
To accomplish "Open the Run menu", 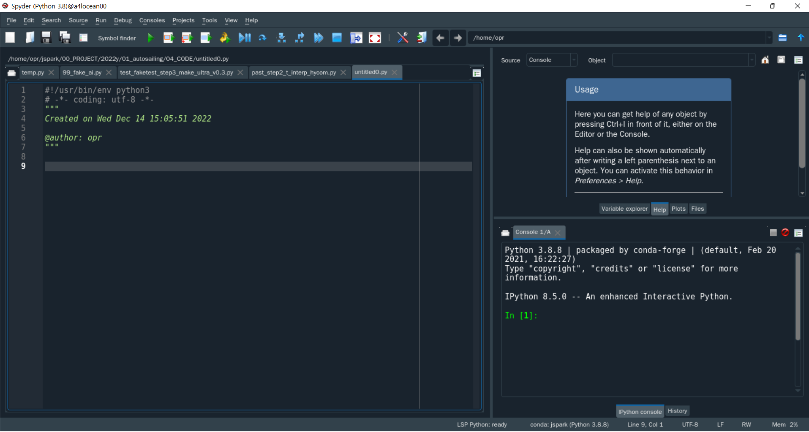I will pos(101,20).
